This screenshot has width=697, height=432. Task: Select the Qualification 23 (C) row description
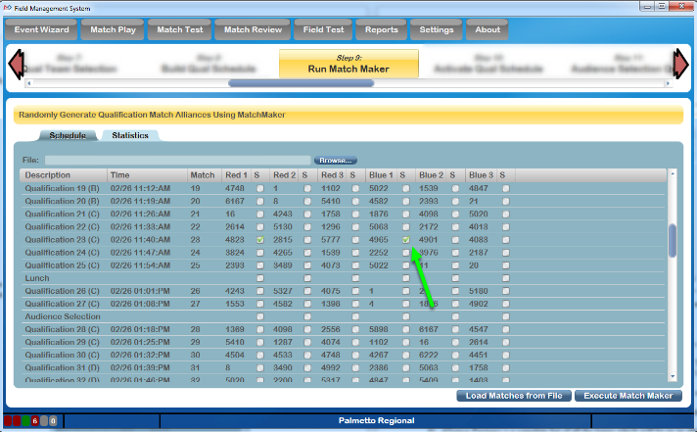pos(63,240)
